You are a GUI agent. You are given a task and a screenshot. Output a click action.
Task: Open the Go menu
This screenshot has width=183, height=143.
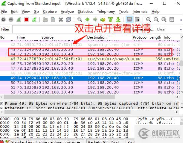click(36, 12)
